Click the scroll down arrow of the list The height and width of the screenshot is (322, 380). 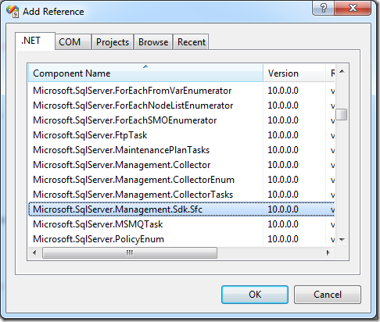pyautogui.click(x=342, y=239)
